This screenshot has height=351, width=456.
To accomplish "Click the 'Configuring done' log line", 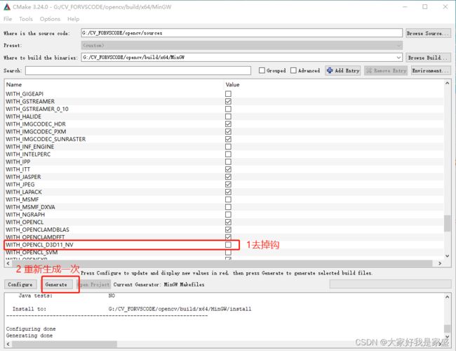I will (31, 329).
